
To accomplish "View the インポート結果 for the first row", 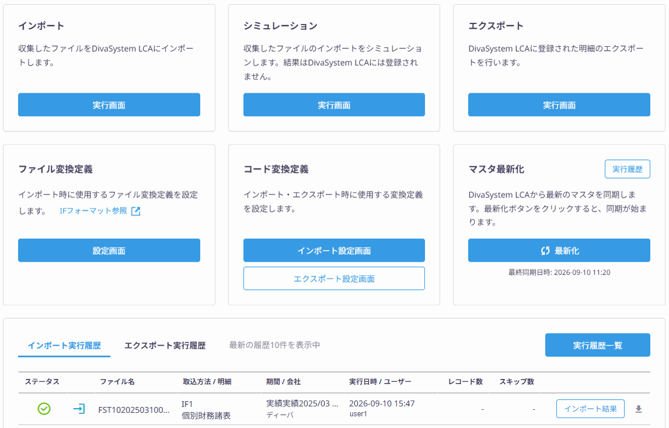I will click(590, 409).
